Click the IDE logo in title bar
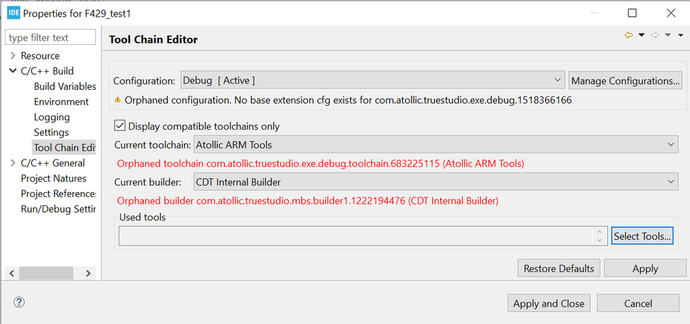 [x=13, y=13]
